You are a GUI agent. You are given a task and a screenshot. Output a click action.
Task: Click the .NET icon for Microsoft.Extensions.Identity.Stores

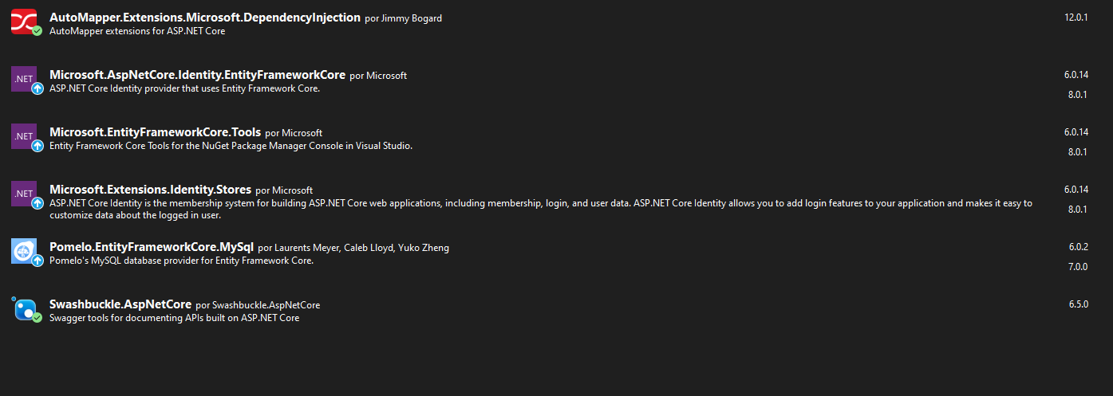23,194
